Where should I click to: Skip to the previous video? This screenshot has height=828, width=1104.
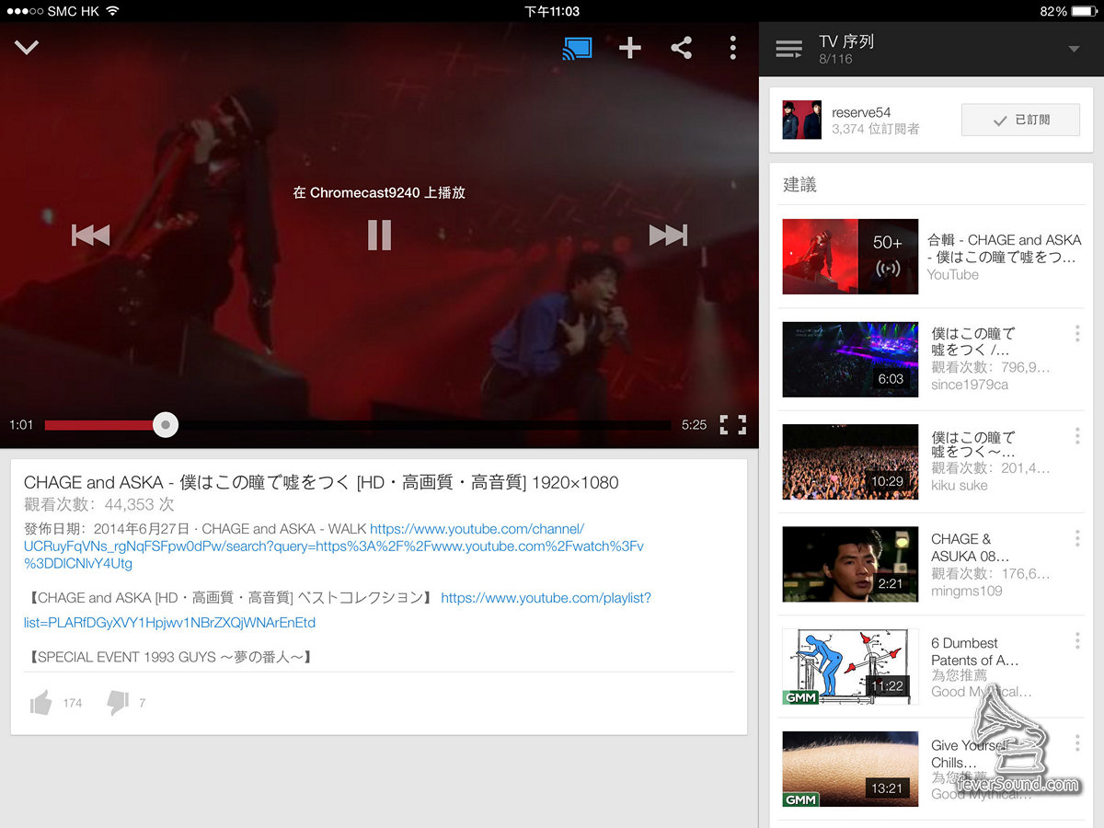pos(90,236)
